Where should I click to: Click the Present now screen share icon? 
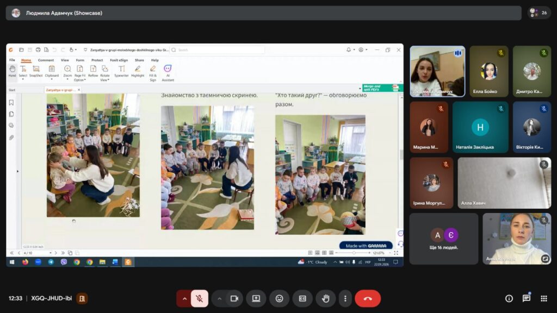click(x=256, y=298)
